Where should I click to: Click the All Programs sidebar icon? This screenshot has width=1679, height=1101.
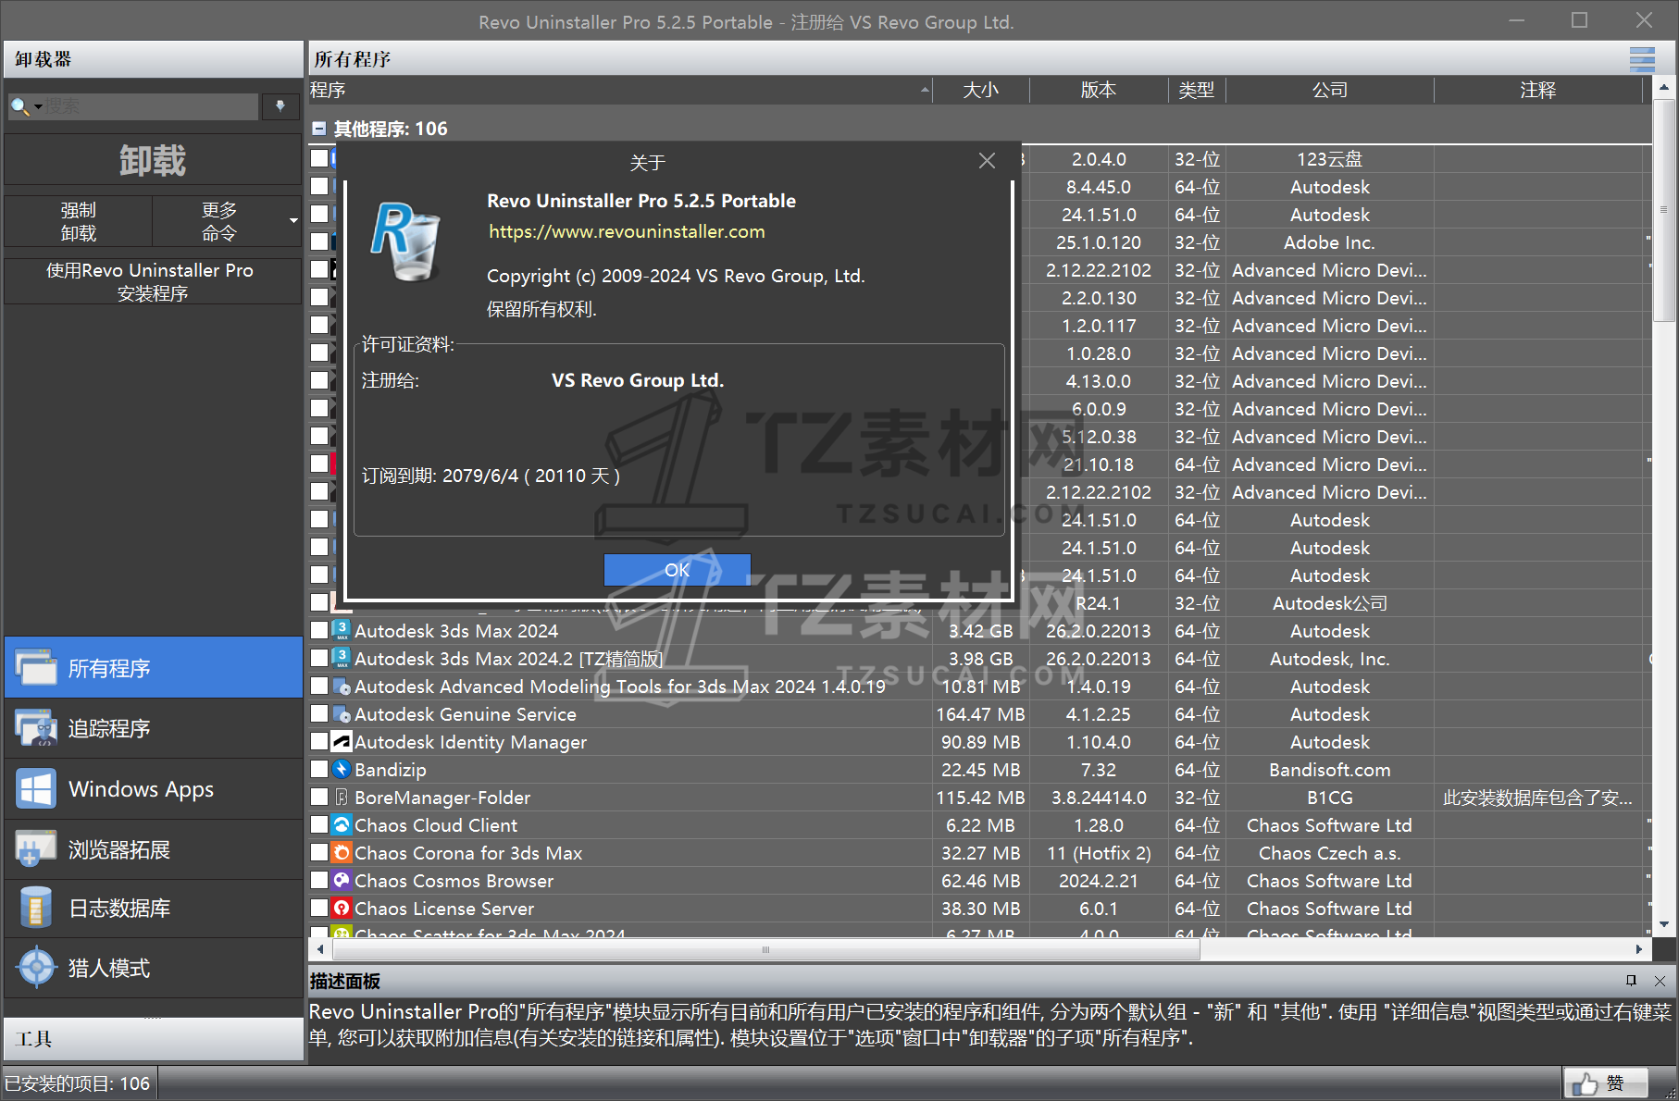(x=36, y=667)
